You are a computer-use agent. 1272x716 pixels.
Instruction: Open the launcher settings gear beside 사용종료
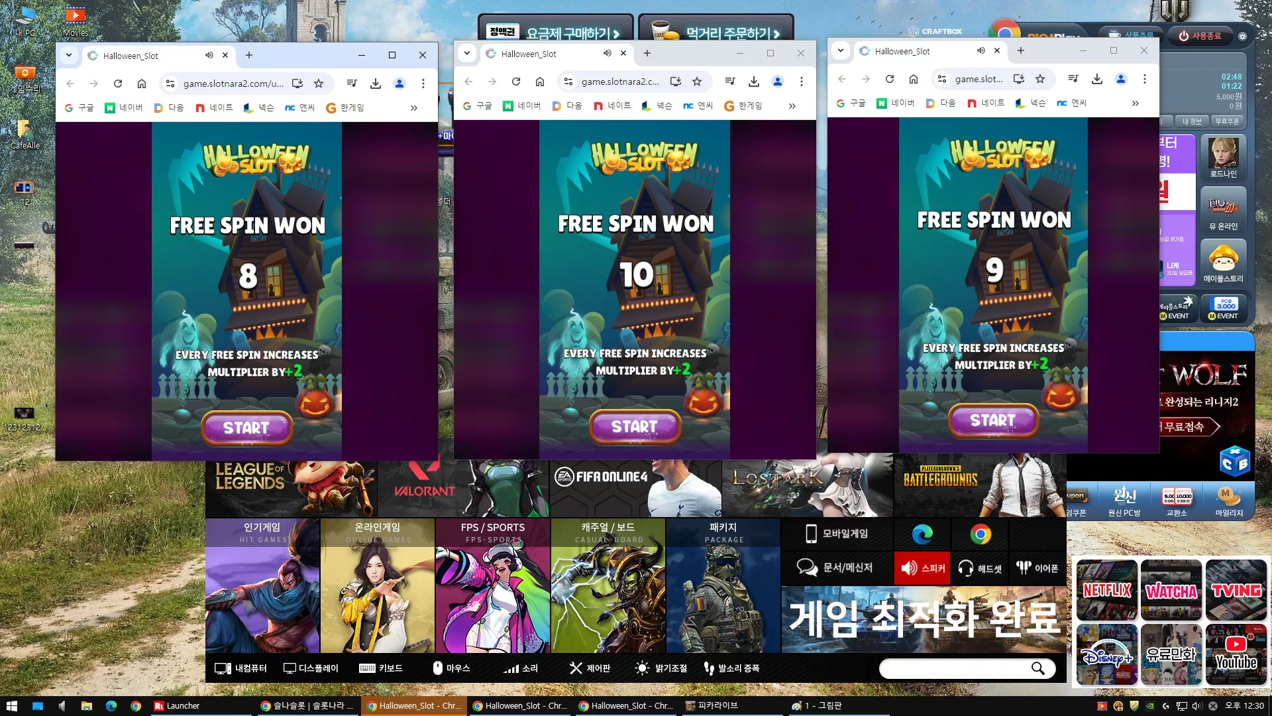pyautogui.click(x=1242, y=36)
